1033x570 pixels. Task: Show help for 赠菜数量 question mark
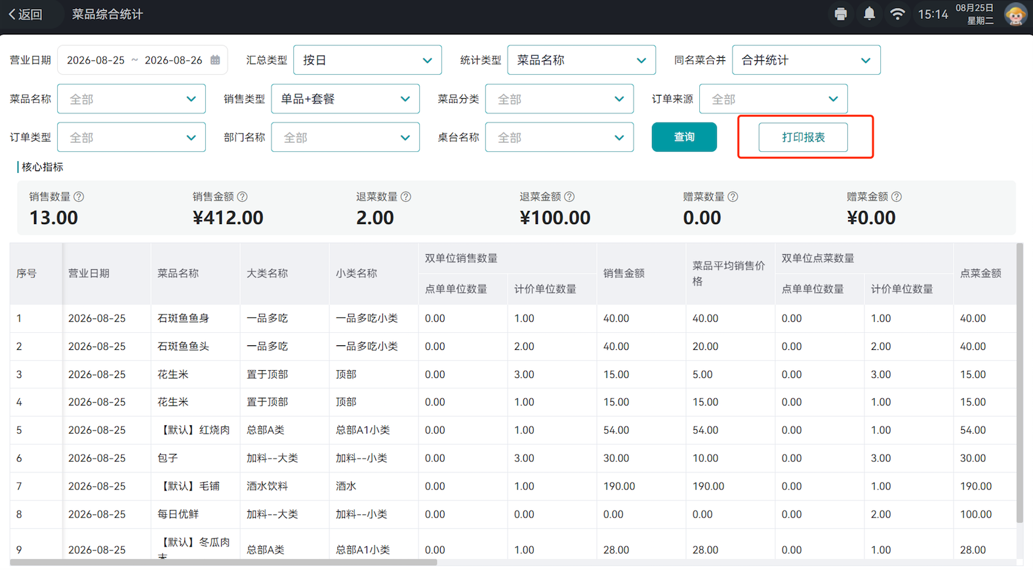(x=733, y=197)
